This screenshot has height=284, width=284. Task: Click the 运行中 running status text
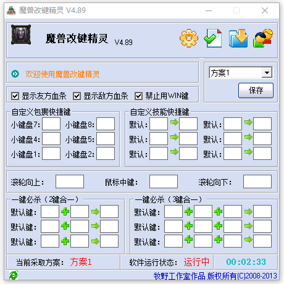196,262
